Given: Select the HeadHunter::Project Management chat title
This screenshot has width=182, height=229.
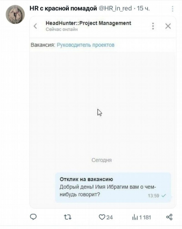Looking at the screenshot, I should (x=88, y=23).
